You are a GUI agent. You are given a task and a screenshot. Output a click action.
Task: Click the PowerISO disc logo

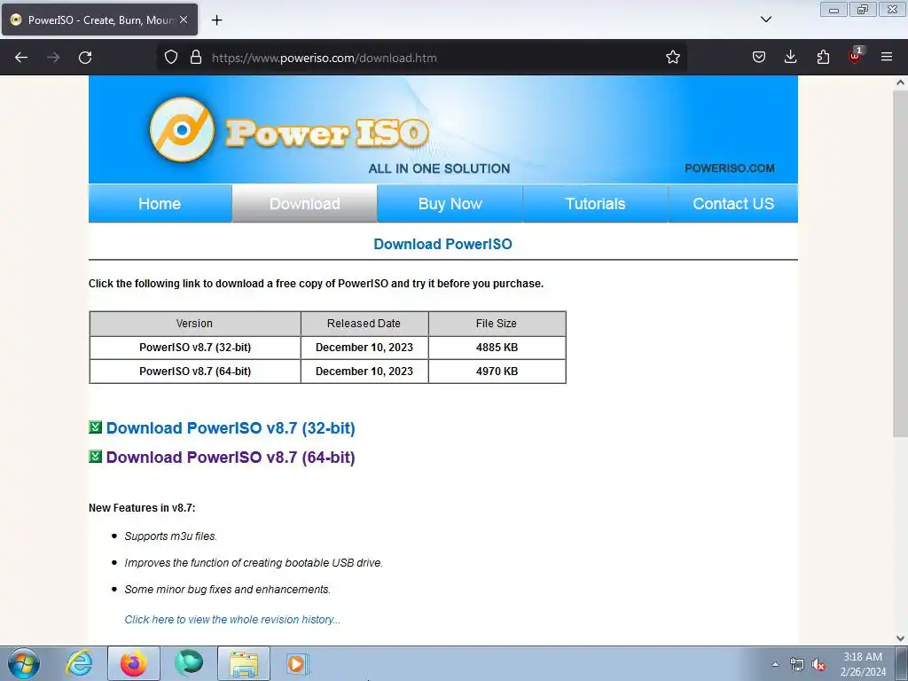(x=182, y=129)
